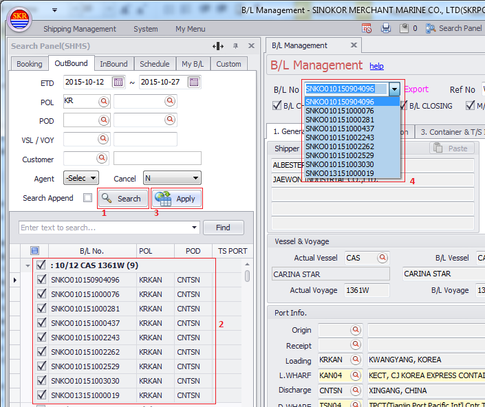The height and width of the screenshot is (407, 485).
Task: Switch to the Schedule tab
Action: (x=154, y=64)
